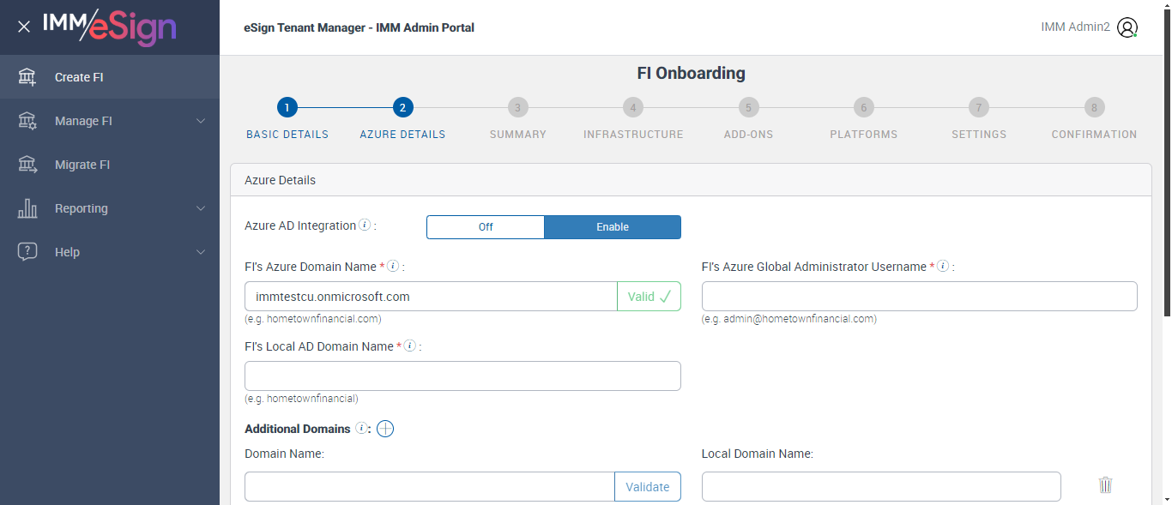The width and height of the screenshot is (1172, 505).
Task: Click the Validate button for Domain Name
Action: coord(647,487)
